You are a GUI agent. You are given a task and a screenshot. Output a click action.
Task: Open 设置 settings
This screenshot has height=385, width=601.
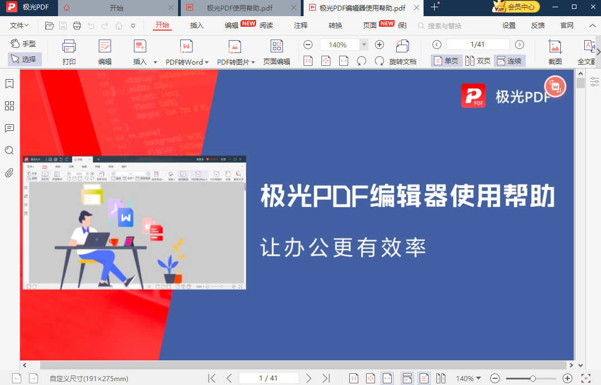click(509, 25)
